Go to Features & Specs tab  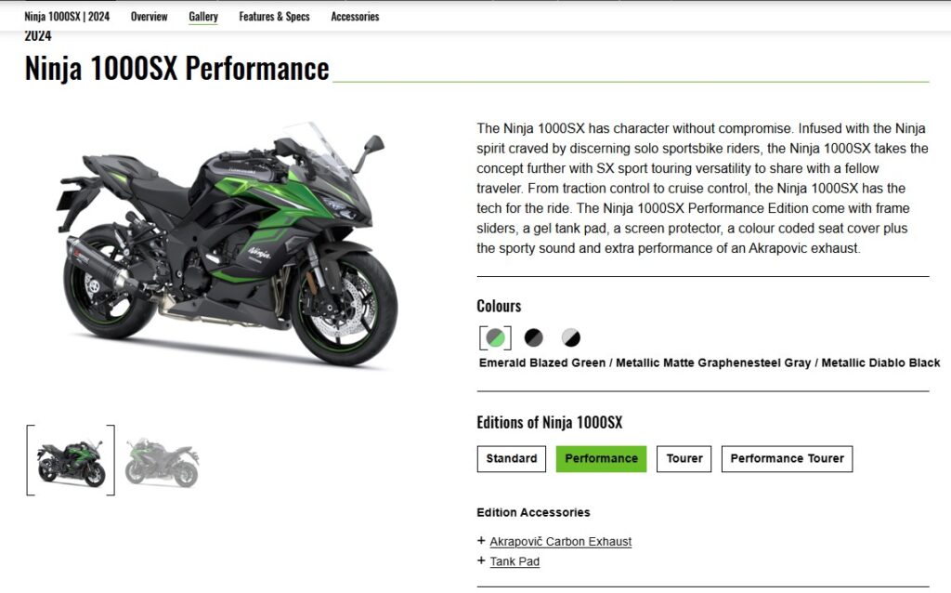tap(274, 17)
